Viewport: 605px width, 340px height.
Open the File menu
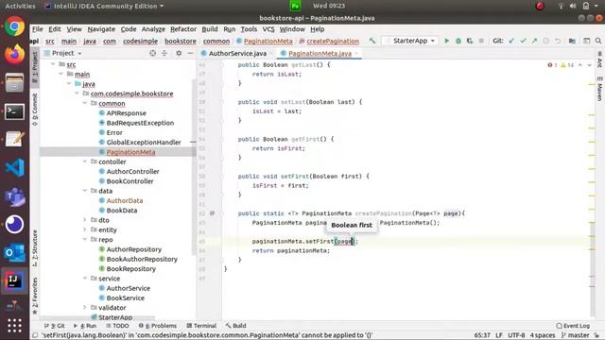[38, 29]
